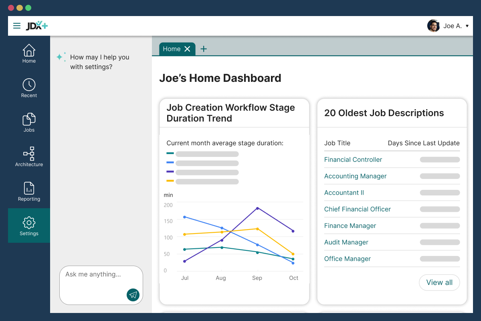
Task: Click the View all button
Action: point(439,282)
